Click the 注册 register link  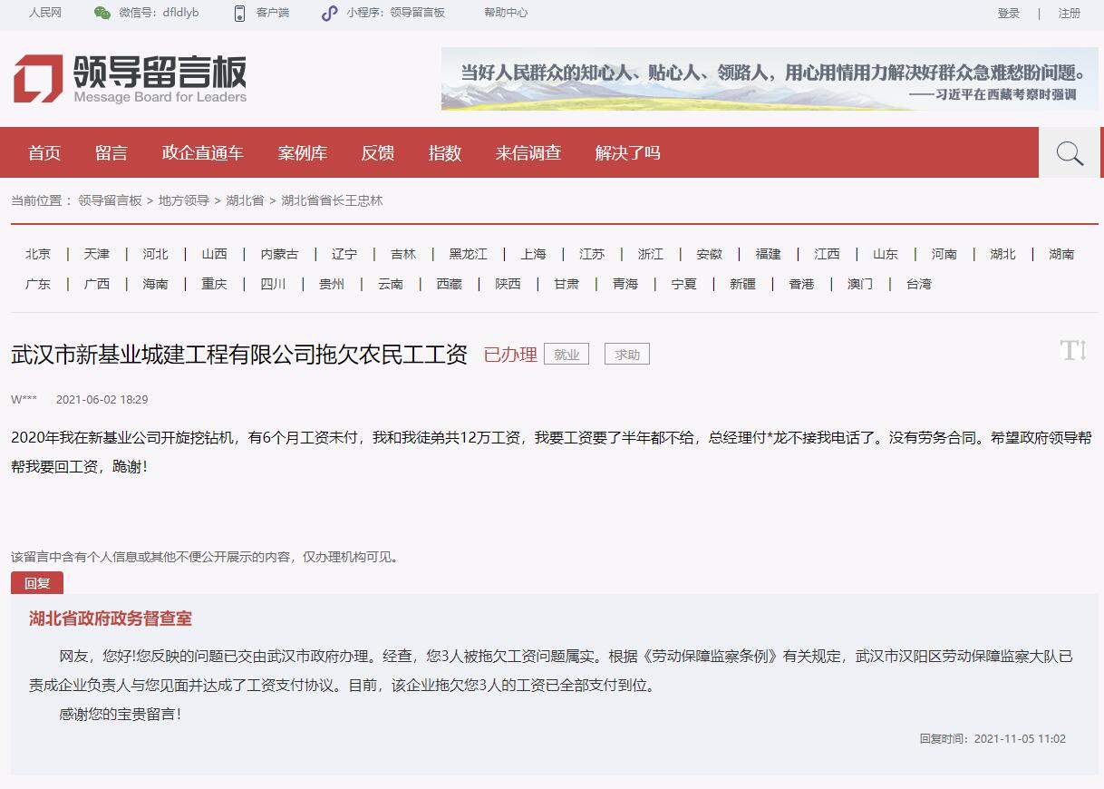pyautogui.click(x=1070, y=13)
